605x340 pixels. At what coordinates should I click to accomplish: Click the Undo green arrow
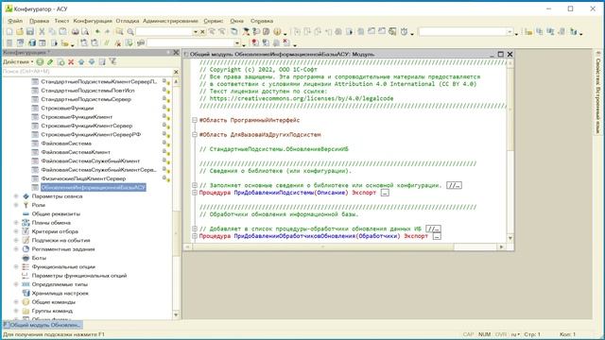click(x=97, y=31)
